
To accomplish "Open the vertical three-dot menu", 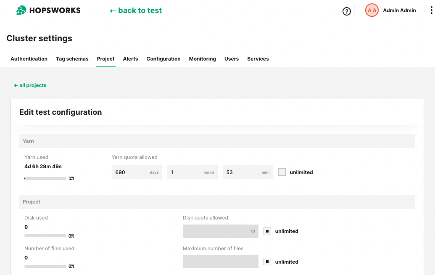I will tap(431, 11).
